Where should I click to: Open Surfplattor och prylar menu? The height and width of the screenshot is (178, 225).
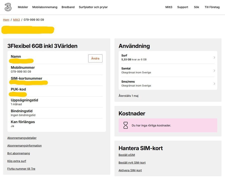click(93, 7)
